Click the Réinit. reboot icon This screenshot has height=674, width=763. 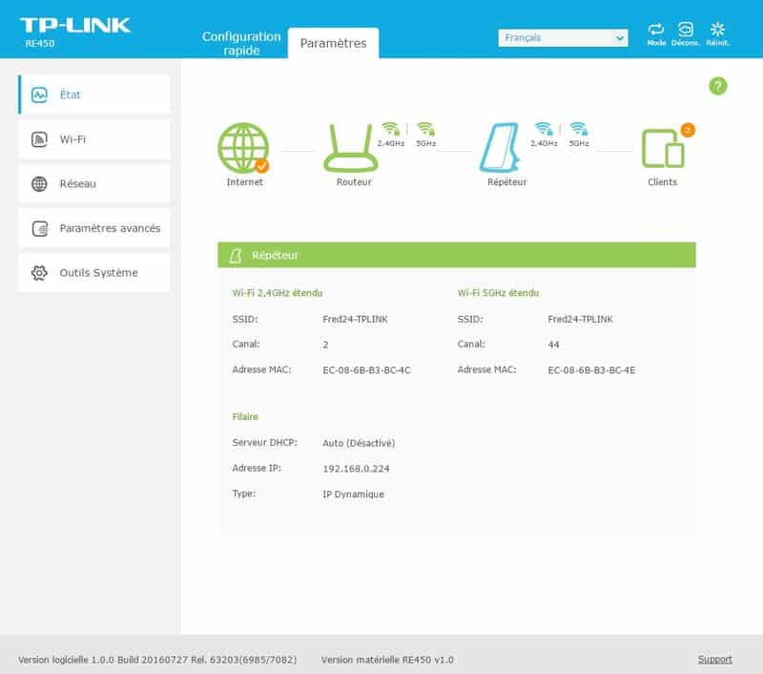click(717, 31)
